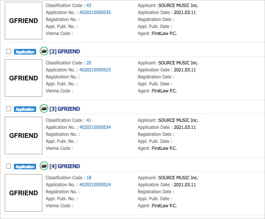Open application number 4020210050534
This screenshot has height=219, width=265.
coord(95,127)
